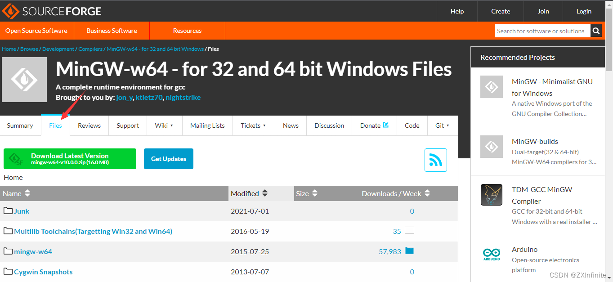
Task: Click the 57,983 downloads count
Action: click(x=390, y=251)
